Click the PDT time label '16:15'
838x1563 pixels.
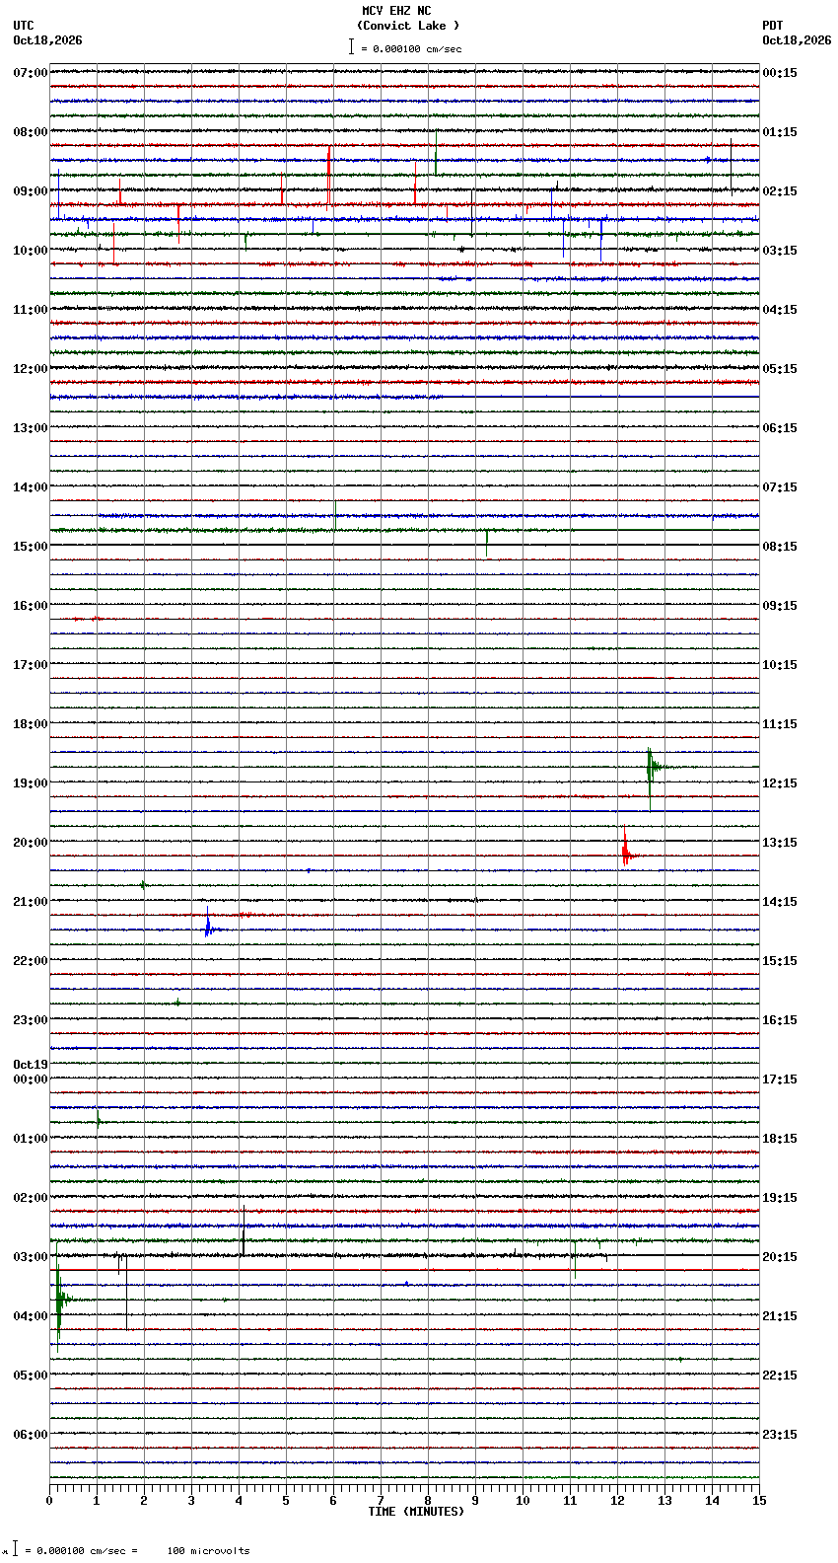(x=779, y=1020)
